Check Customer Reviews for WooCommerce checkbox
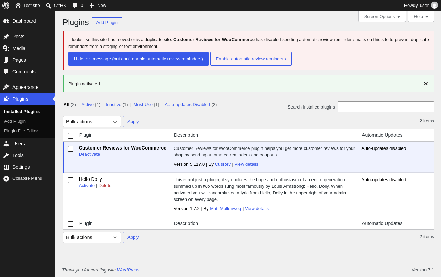Screen dimensions: 441x277 (71, 149)
